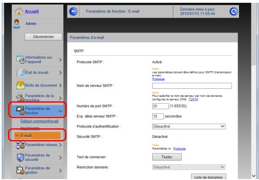
Task: Click the Accueil home icon
Action: 19,11
